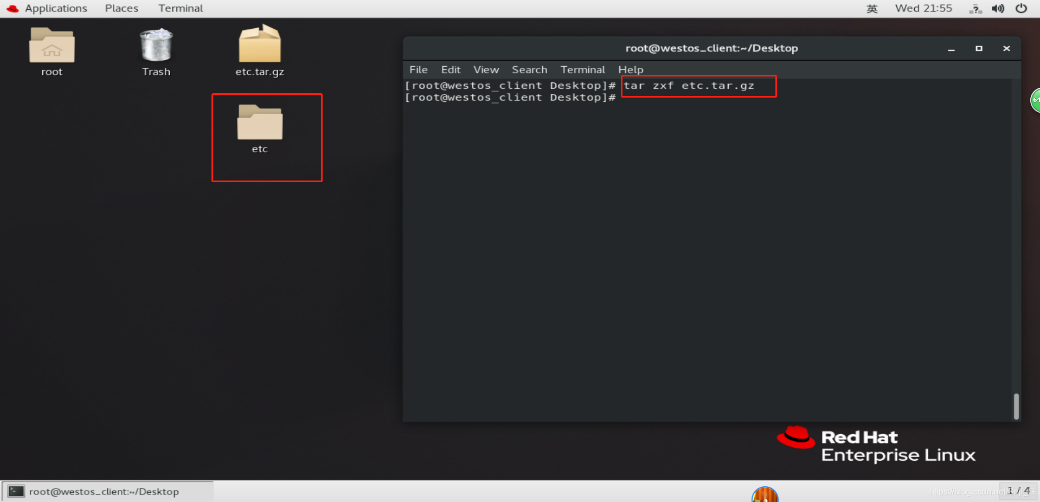Select the Trash desktop icon
Screen dimensions: 1040x502
[x=156, y=45]
